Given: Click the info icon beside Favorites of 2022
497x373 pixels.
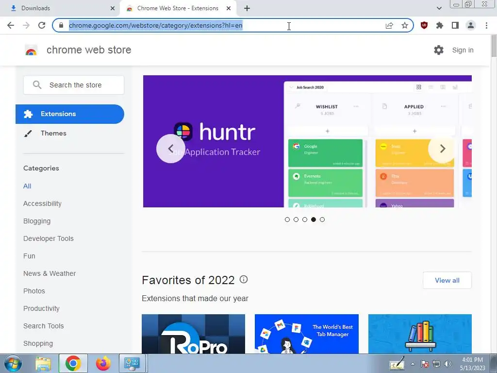Looking at the screenshot, I should pos(244,279).
